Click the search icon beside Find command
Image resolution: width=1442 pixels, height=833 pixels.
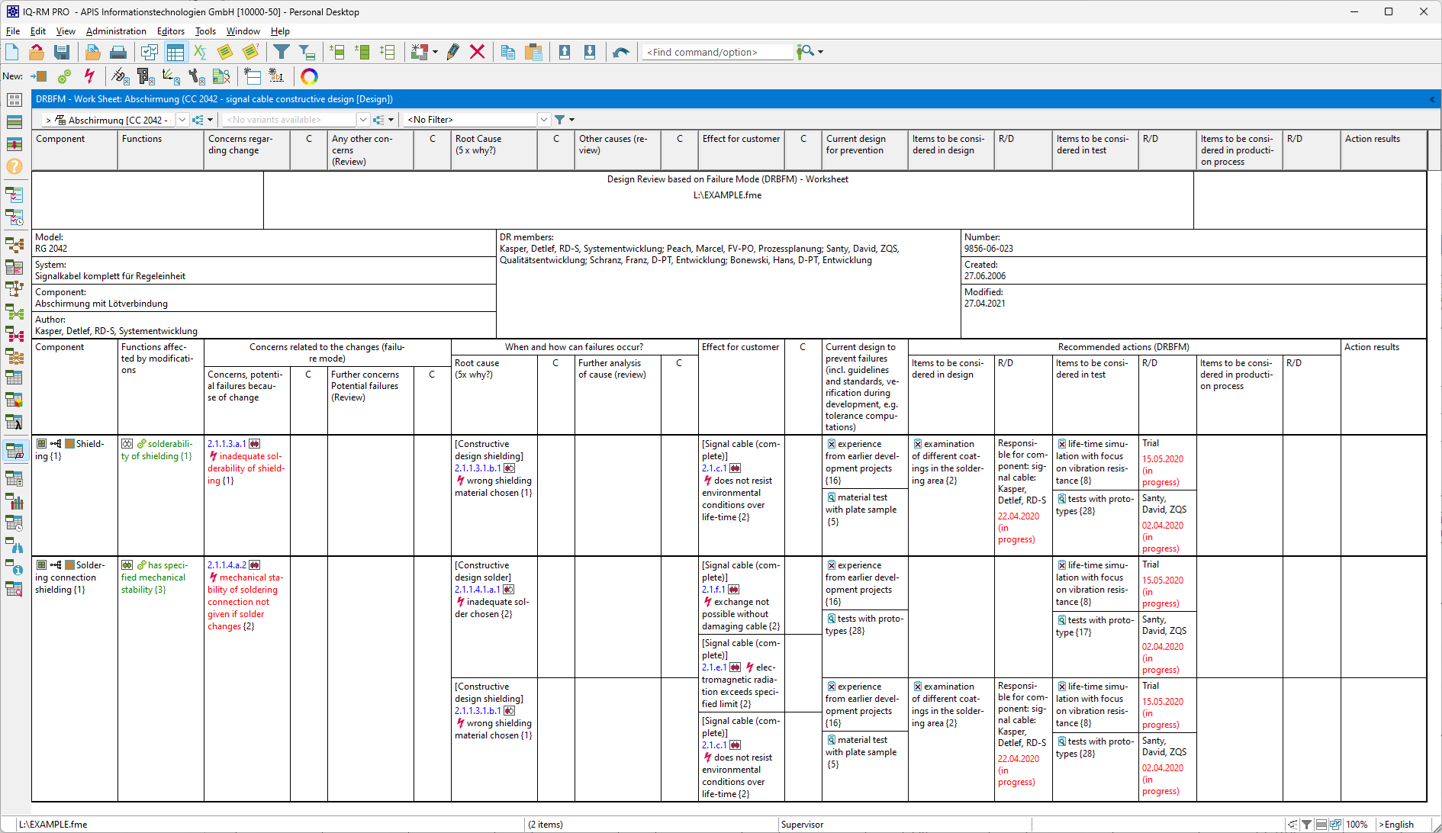click(805, 52)
